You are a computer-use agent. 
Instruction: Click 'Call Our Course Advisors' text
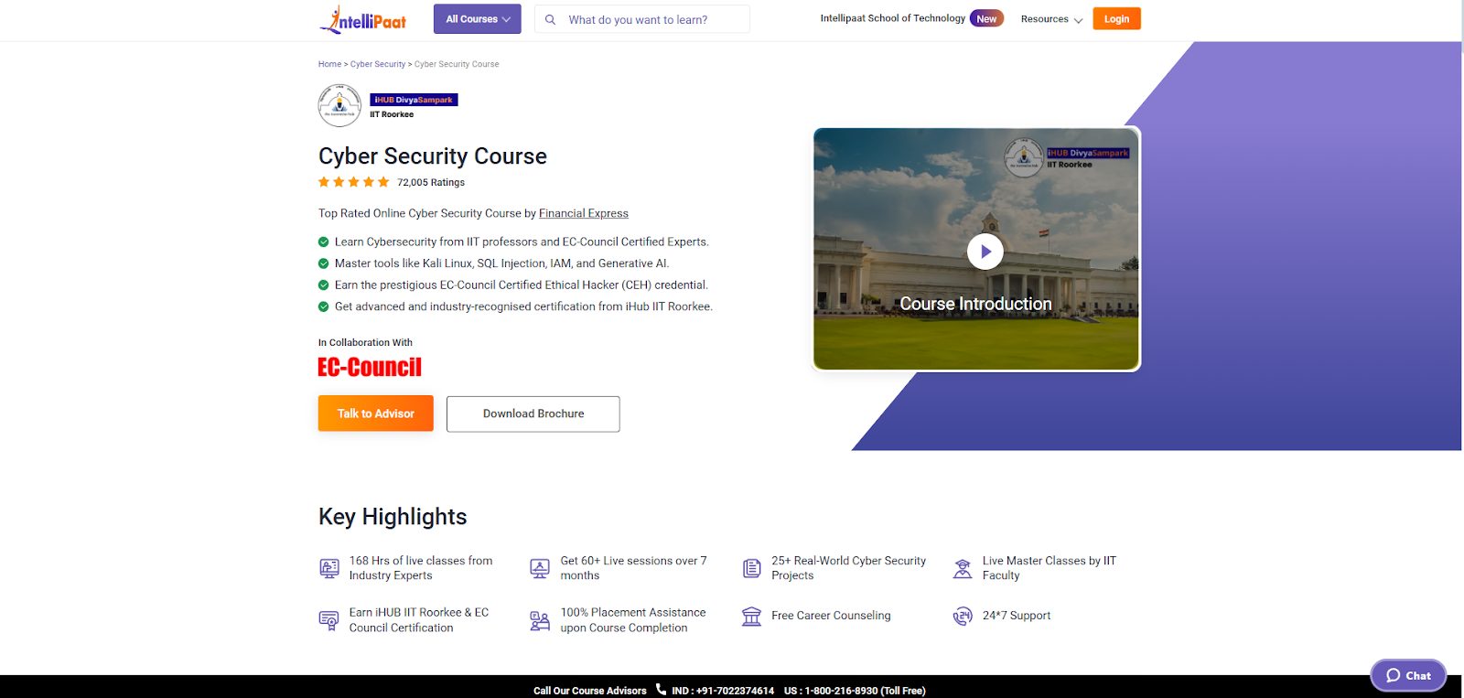click(x=590, y=691)
